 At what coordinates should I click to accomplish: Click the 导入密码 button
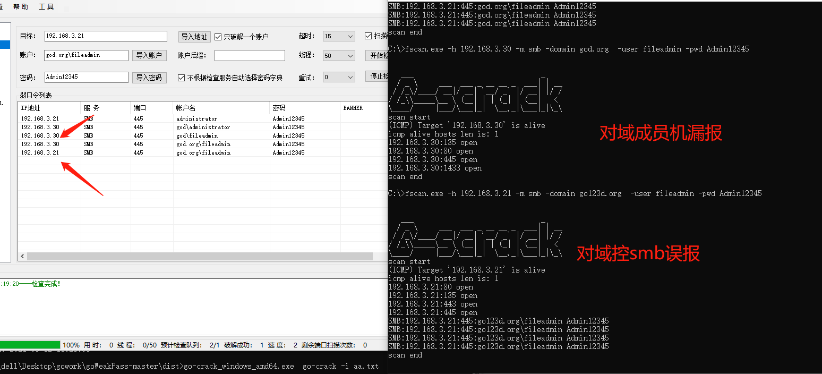(x=149, y=78)
